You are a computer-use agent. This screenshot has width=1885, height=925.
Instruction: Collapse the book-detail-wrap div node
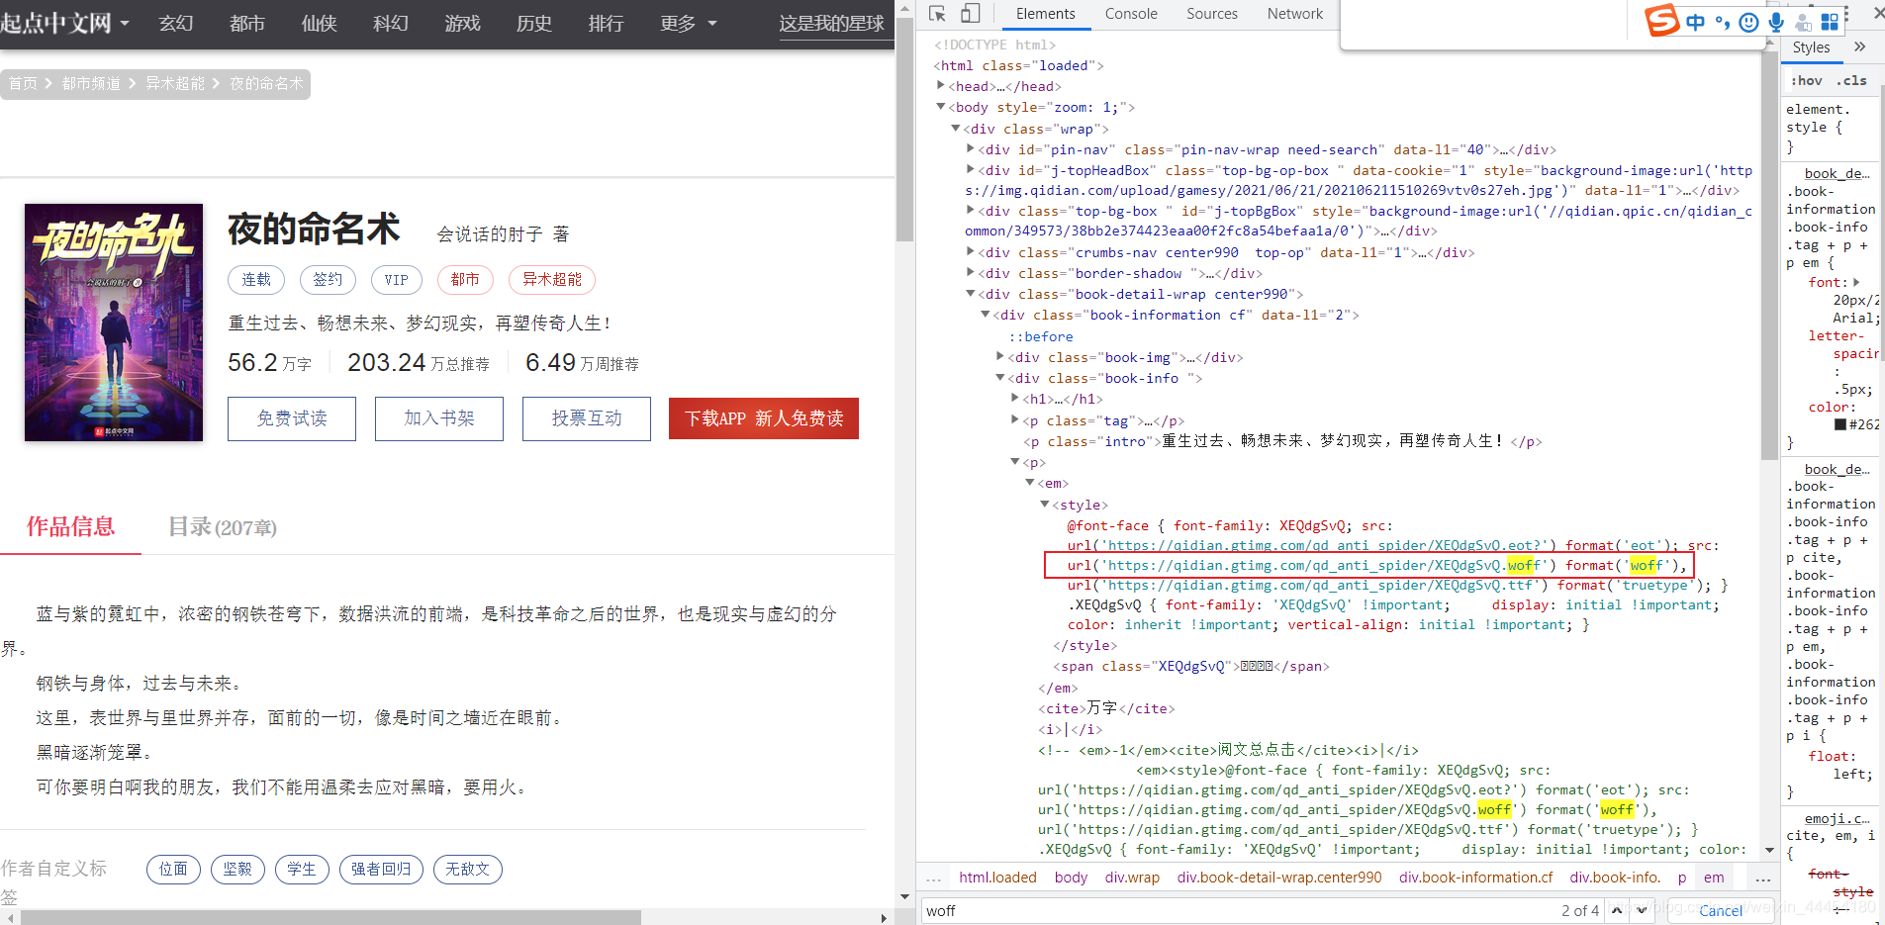point(971,294)
